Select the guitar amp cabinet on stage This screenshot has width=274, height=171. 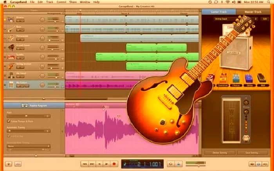236,53
